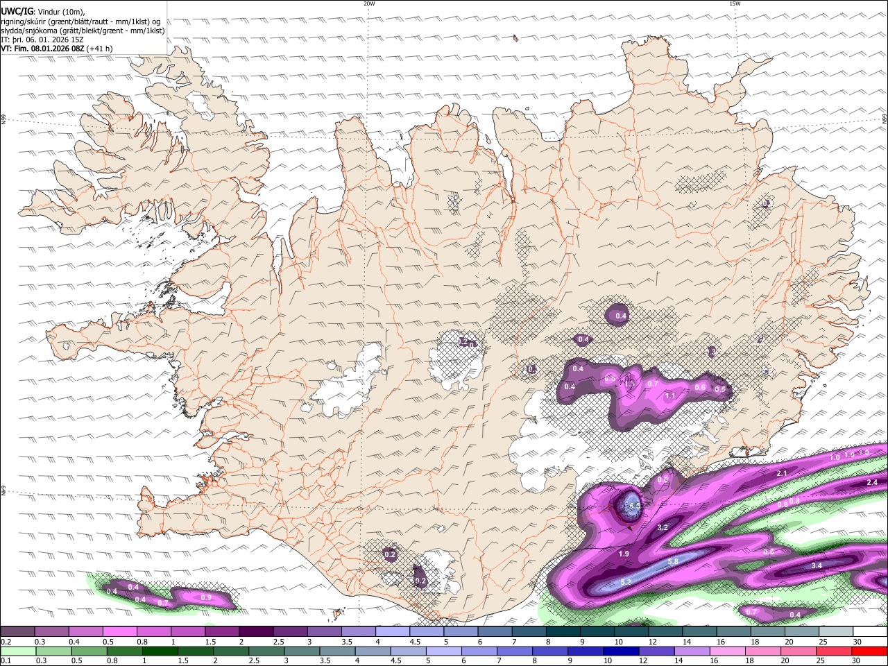Click the 2.4 precipitation value near right edge

[873, 482]
